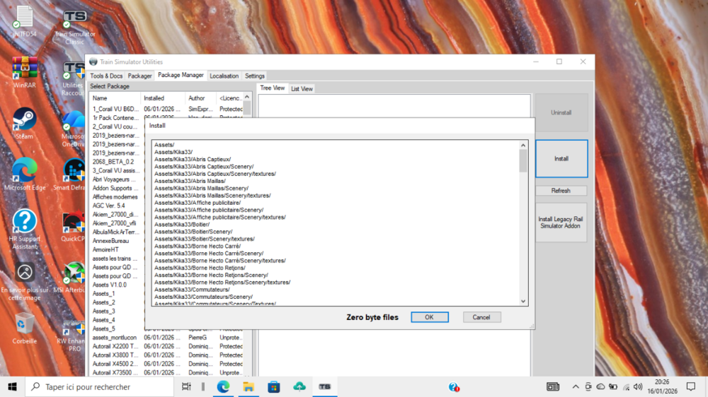
Task: Open the Corbeille recycle bin
Action: [24, 328]
